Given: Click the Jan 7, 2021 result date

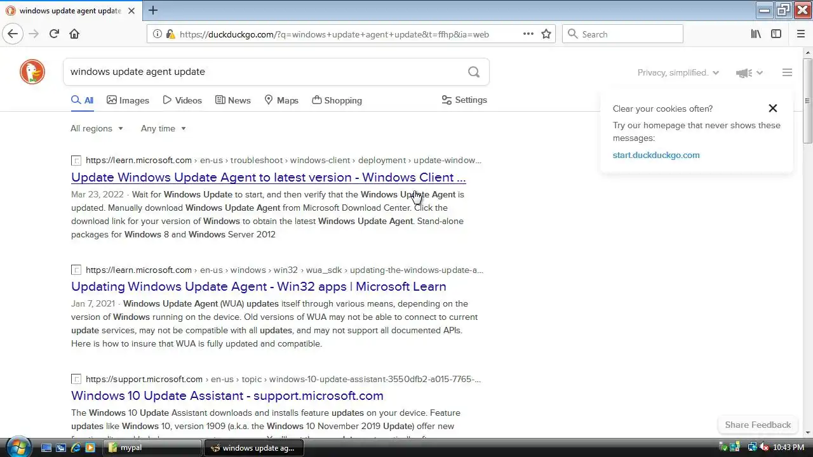Looking at the screenshot, I should pyautogui.click(x=93, y=304).
